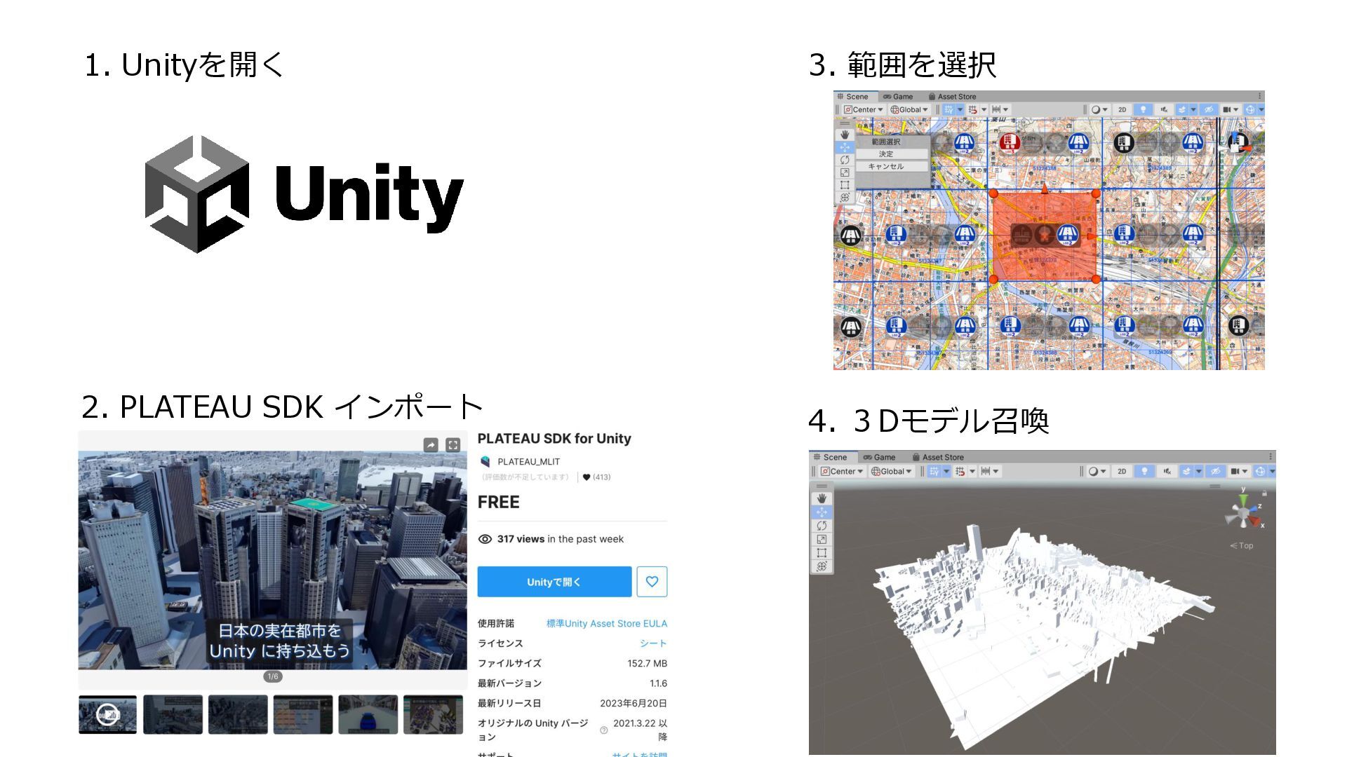The height and width of the screenshot is (757, 1347).
Task: Open Center pivot dropdown in the map Scene view
Action: click(x=864, y=109)
